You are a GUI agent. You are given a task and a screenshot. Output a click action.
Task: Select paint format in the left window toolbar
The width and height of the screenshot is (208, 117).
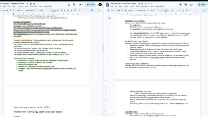14,10
